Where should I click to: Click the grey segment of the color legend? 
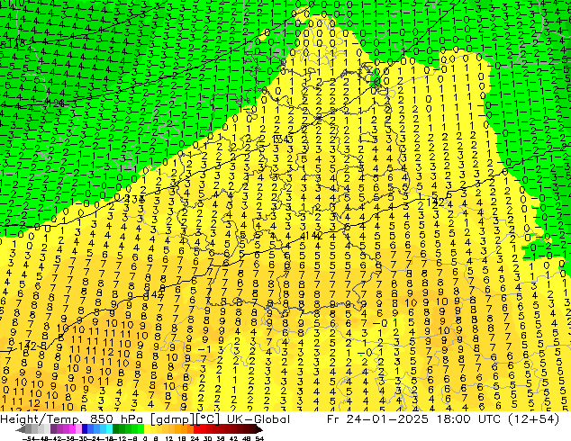(x=38, y=429)
